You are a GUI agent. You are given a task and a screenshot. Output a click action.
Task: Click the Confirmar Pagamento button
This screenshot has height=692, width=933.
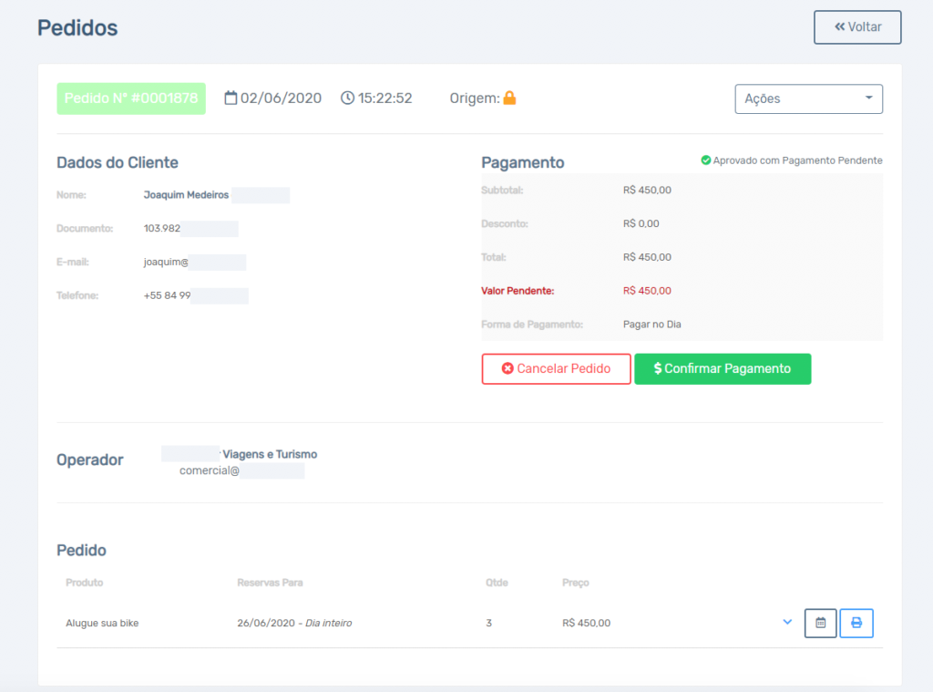(x=723, y=368)
